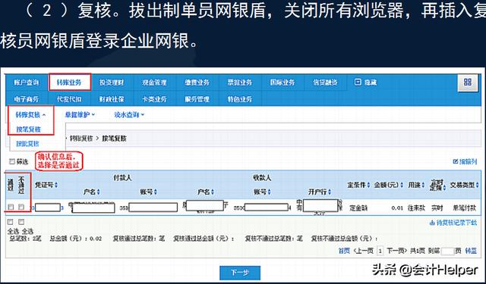Viewport: 486px width, 284px height.
Task: Select 按笔复核 from the dropdown list
Action: click(29, 130)
